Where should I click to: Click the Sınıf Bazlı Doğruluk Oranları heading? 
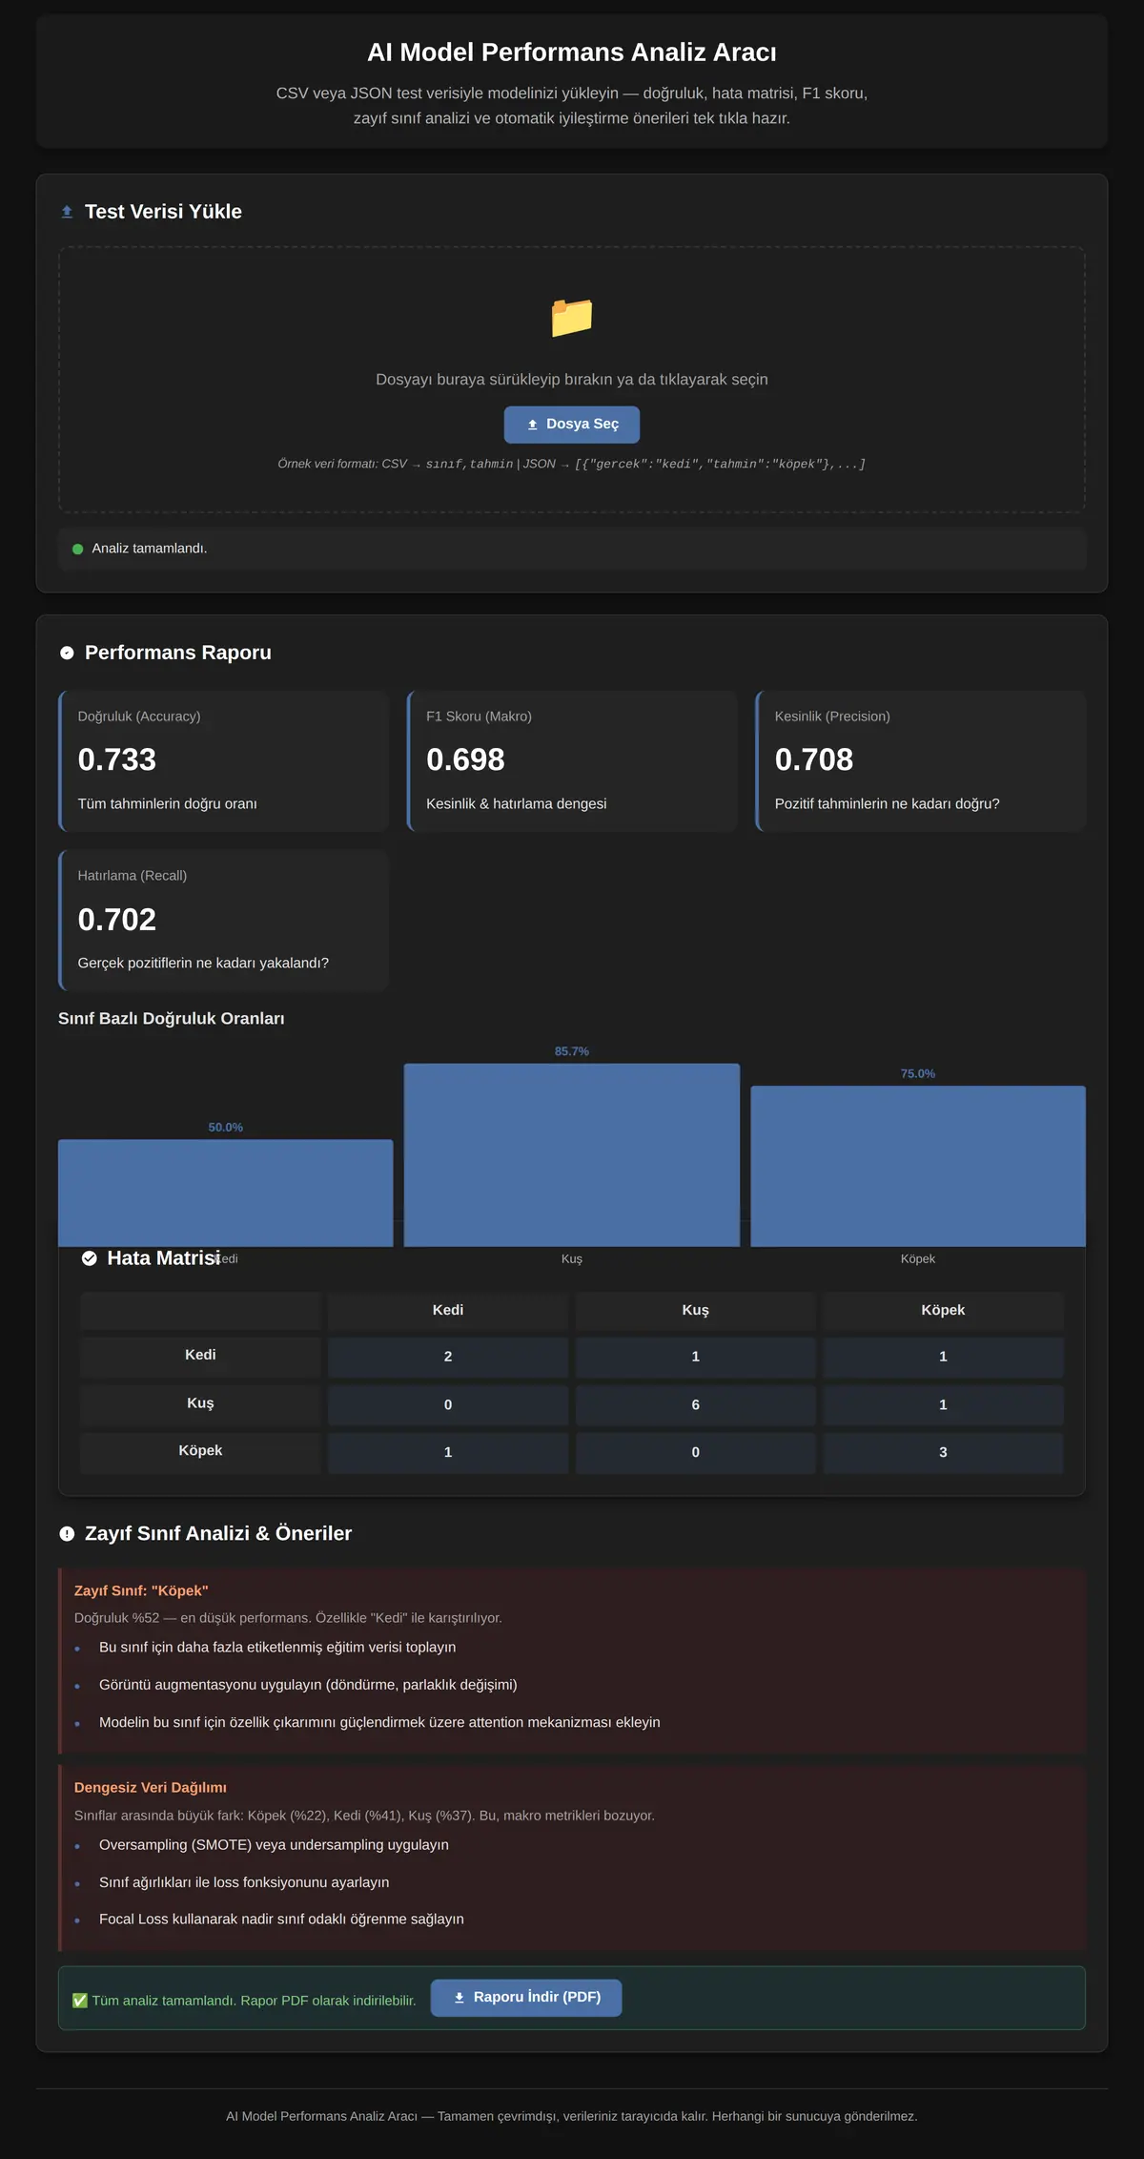(x=172, y=1019)
